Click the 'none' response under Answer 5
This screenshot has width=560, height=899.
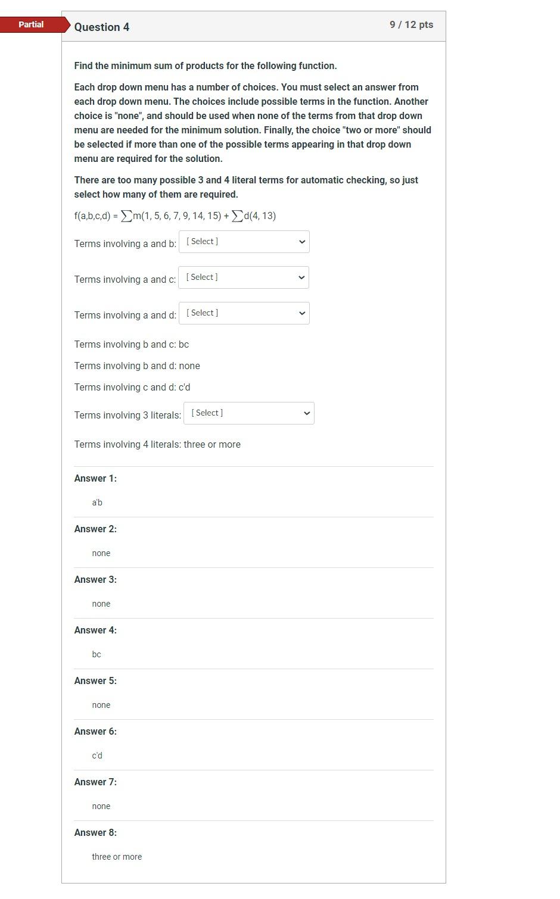click(x=101, y=704)
